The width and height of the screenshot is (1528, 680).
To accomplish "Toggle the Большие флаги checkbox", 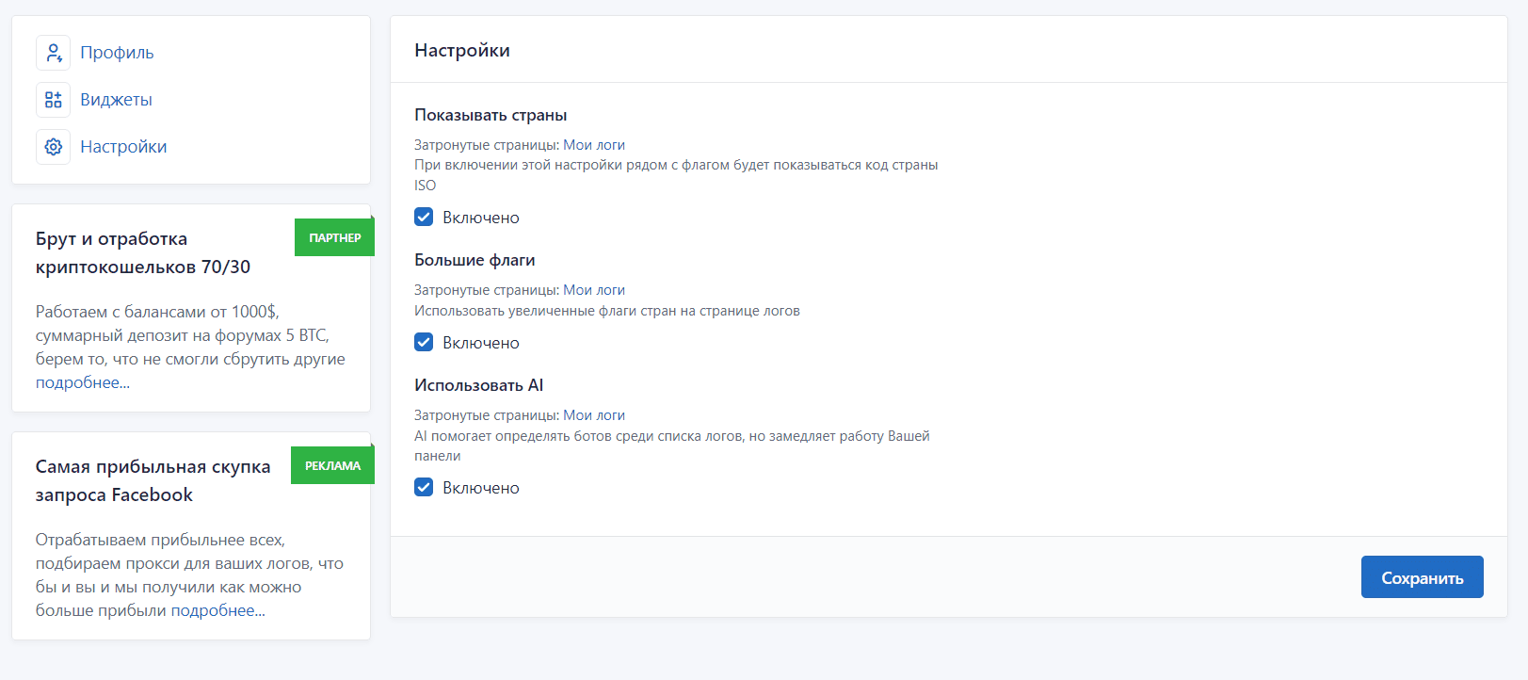I will [x=424, y=343].
